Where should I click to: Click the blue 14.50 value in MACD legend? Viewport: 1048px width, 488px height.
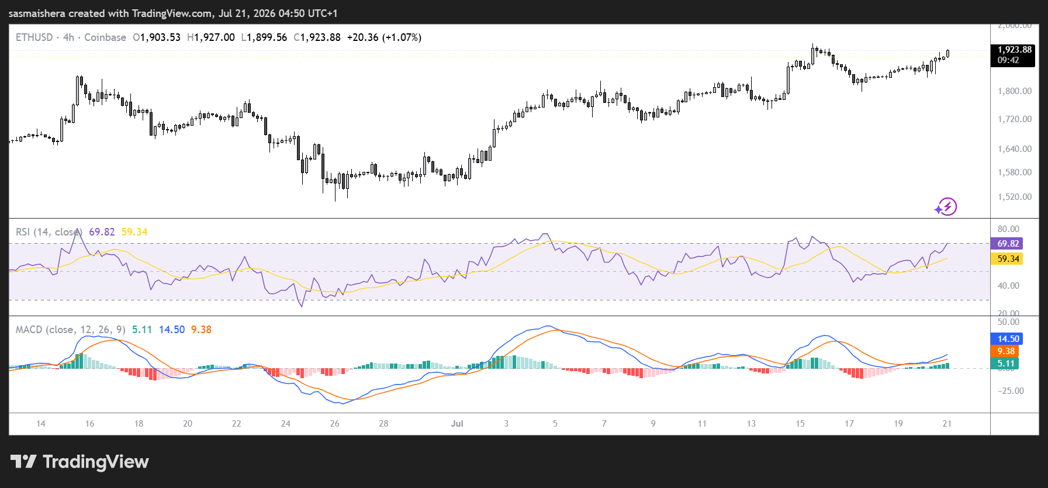point(172,330)
